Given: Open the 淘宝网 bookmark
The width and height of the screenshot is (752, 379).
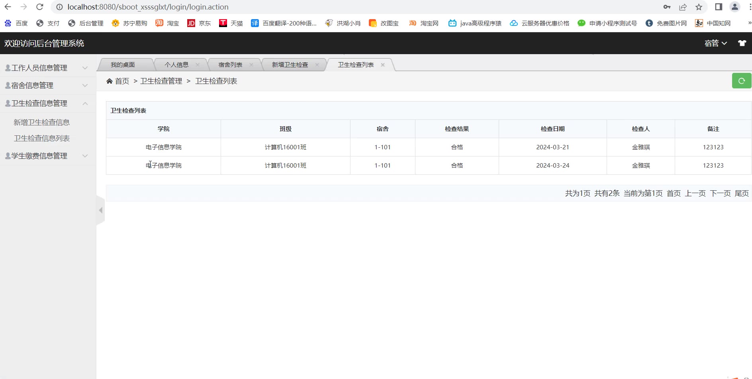Looking at the screenshot, I should point(423,23).
